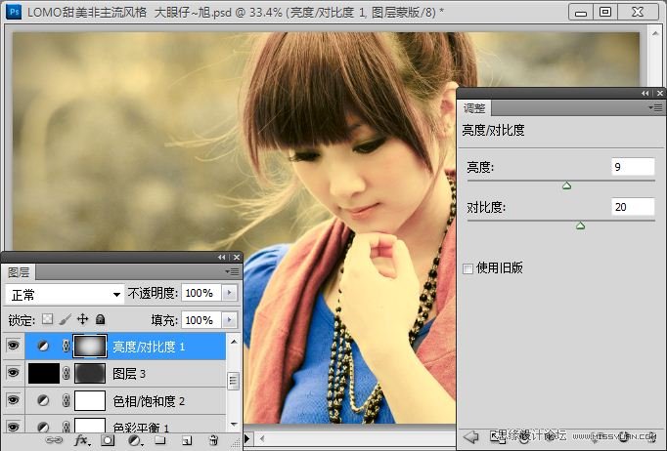Close the Layers panel
The height and width of the screenshot is (451, 667).
point(237,257)
